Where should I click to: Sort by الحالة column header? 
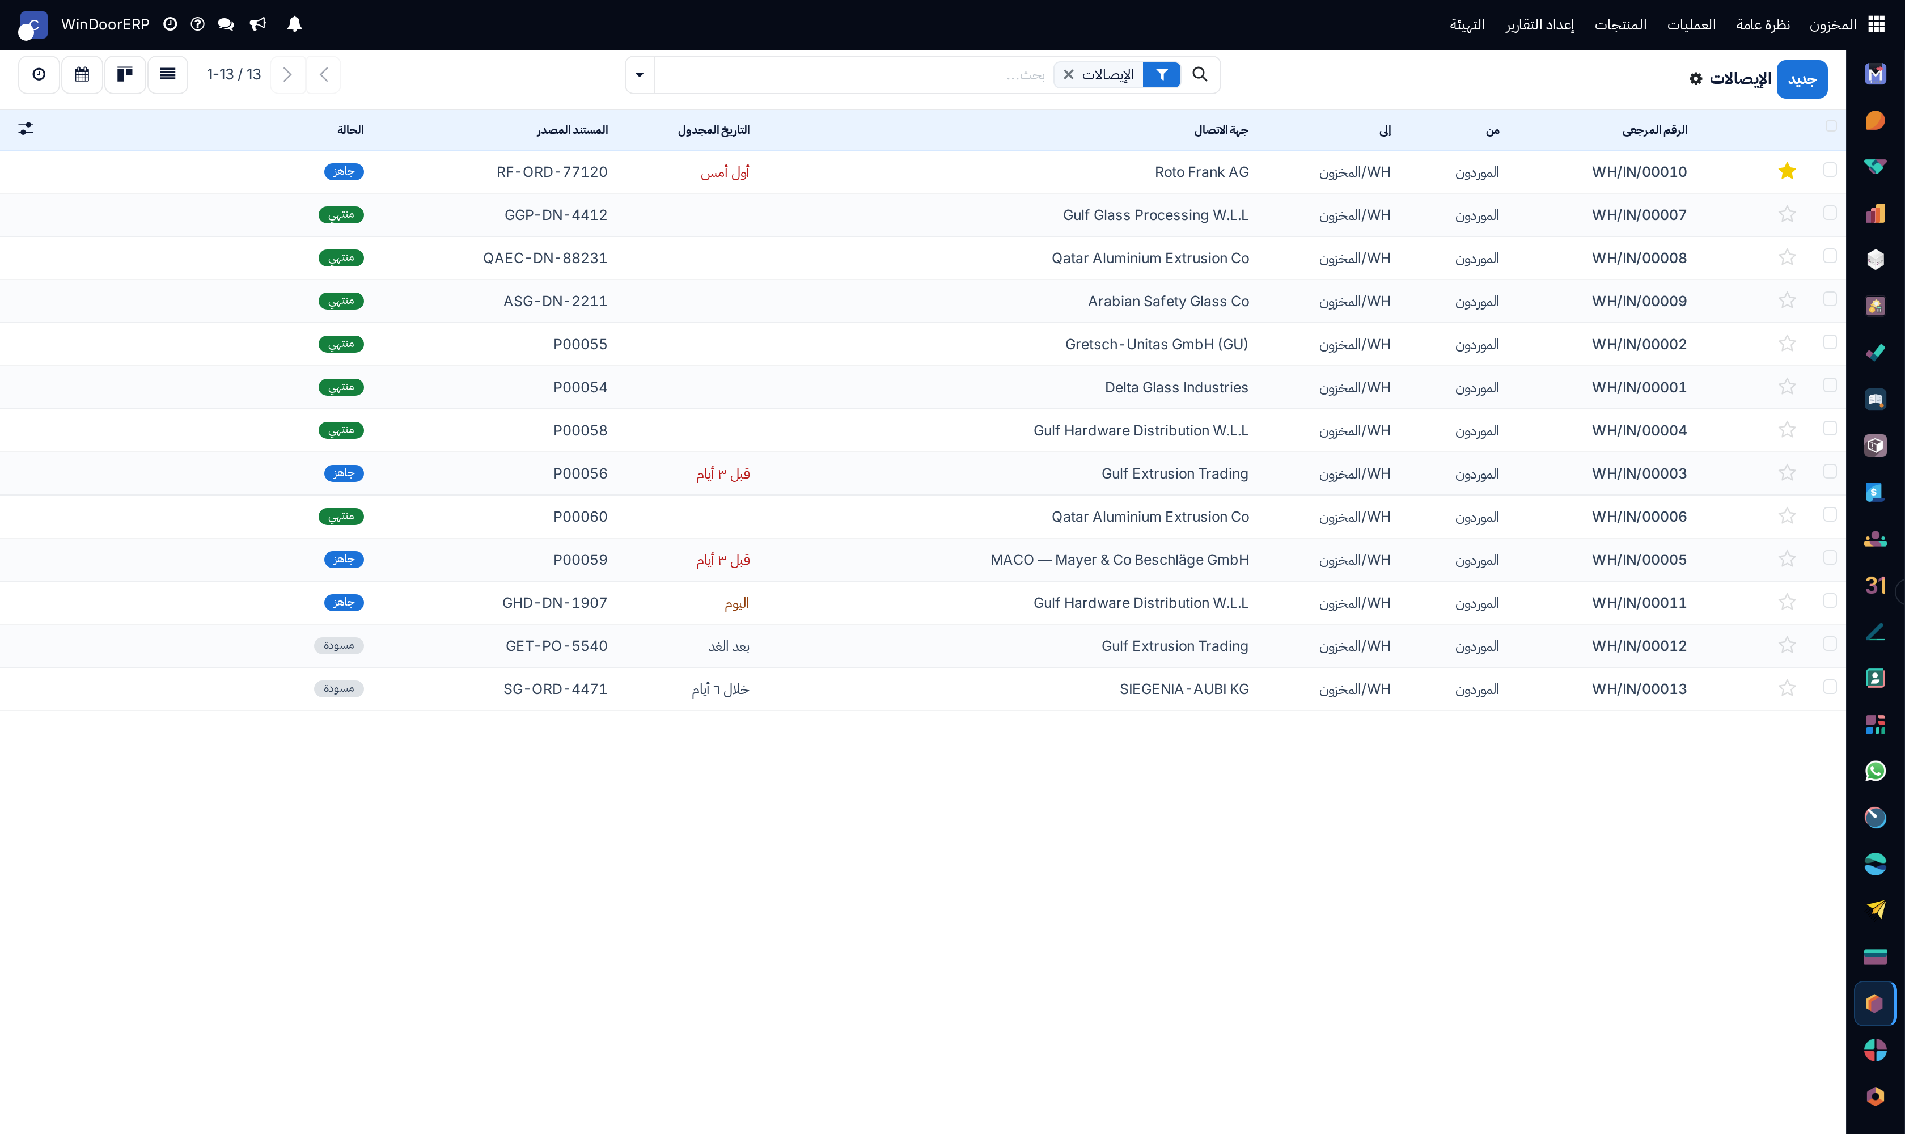click(x=350, y=130)
